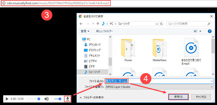This screenshot has height=105, width=217.
Task: Select ビデオ in navigation tree
Action: pyautogui.click(x=90, y=66)
